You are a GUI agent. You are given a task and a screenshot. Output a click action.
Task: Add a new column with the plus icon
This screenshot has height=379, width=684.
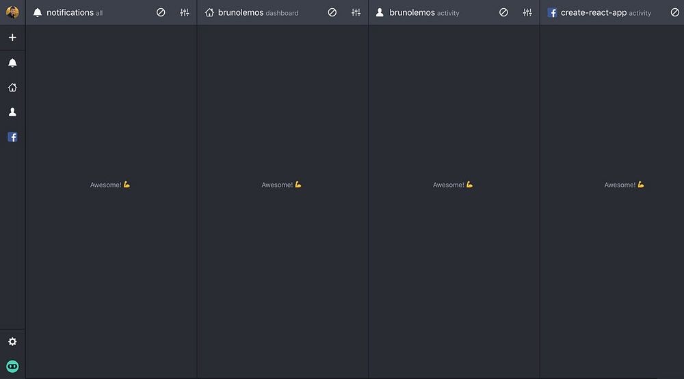point(12,38)
